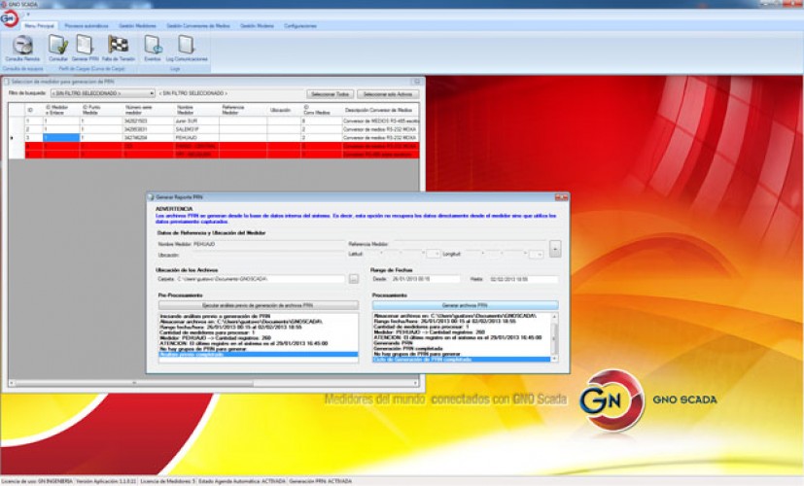Screen dimensions: 804x486
Task: Open the GN application orb menu
Action: (x=9, y=18)
